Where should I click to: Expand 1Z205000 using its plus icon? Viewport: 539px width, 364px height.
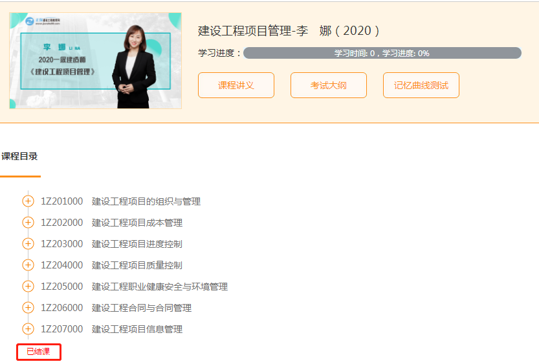[x=28, y=287]
